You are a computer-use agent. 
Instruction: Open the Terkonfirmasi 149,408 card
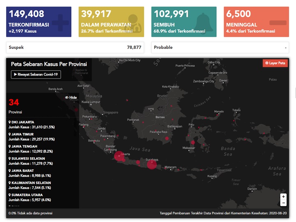39,22
